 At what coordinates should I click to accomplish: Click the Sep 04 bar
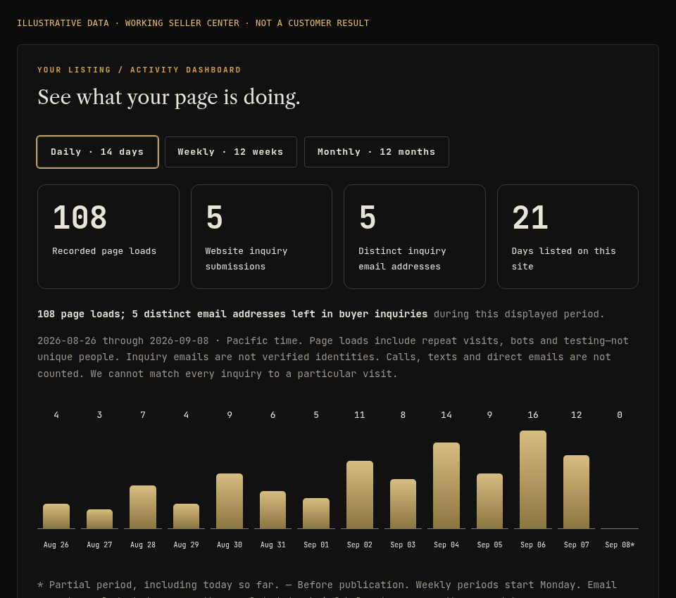[x=446, y=485]
